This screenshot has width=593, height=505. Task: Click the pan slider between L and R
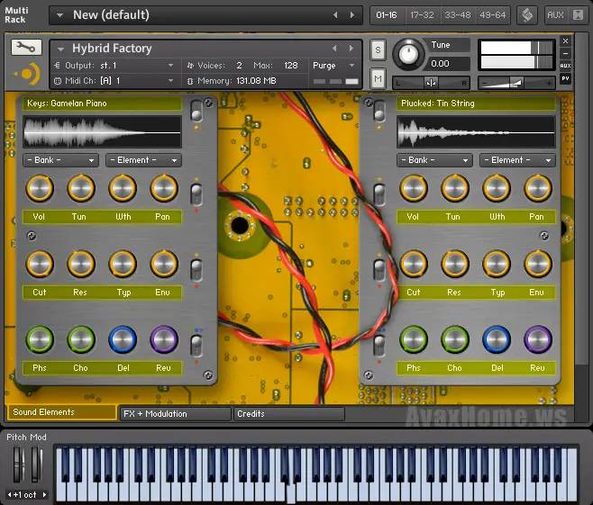(431, 83)
